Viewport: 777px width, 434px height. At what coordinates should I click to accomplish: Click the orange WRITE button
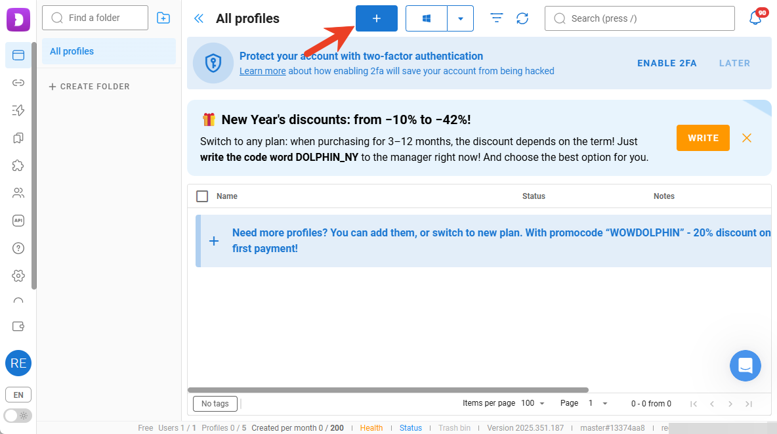[x=703, y=138]
